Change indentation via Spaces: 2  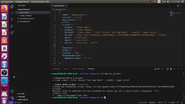[x=152, y=103]
